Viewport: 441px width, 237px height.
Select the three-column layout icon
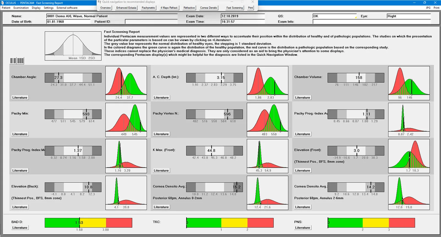tap(20, 61)
